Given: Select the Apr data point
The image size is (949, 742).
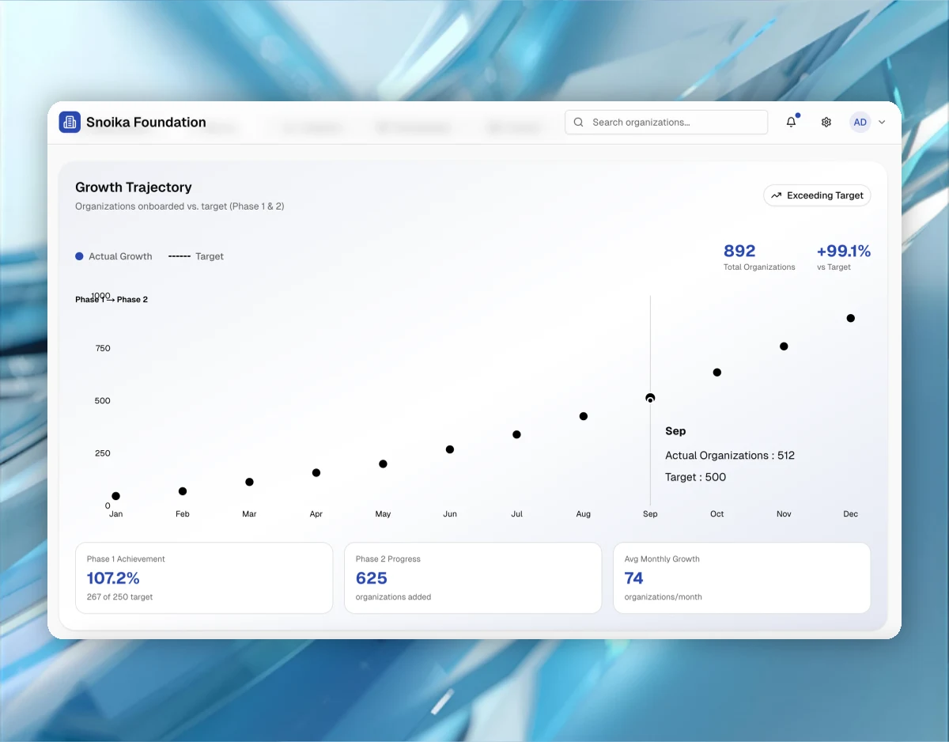Looking at the screenshot, I should (x=316, y=472).
